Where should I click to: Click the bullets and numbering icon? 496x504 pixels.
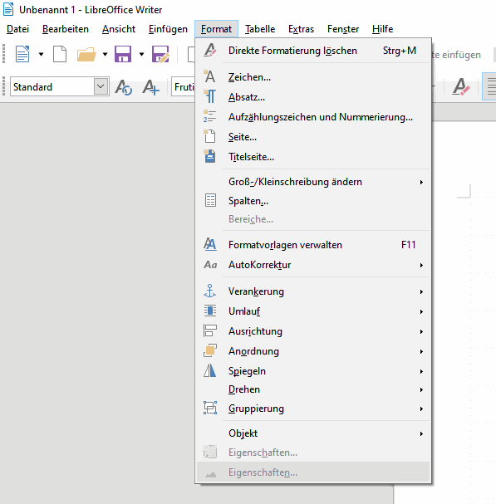tap(210, 116)
